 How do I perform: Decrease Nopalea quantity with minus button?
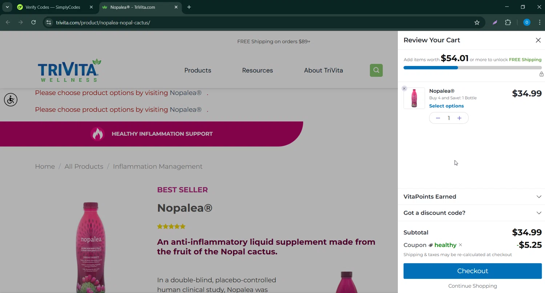pyautogui.click(x=438, y=118)
